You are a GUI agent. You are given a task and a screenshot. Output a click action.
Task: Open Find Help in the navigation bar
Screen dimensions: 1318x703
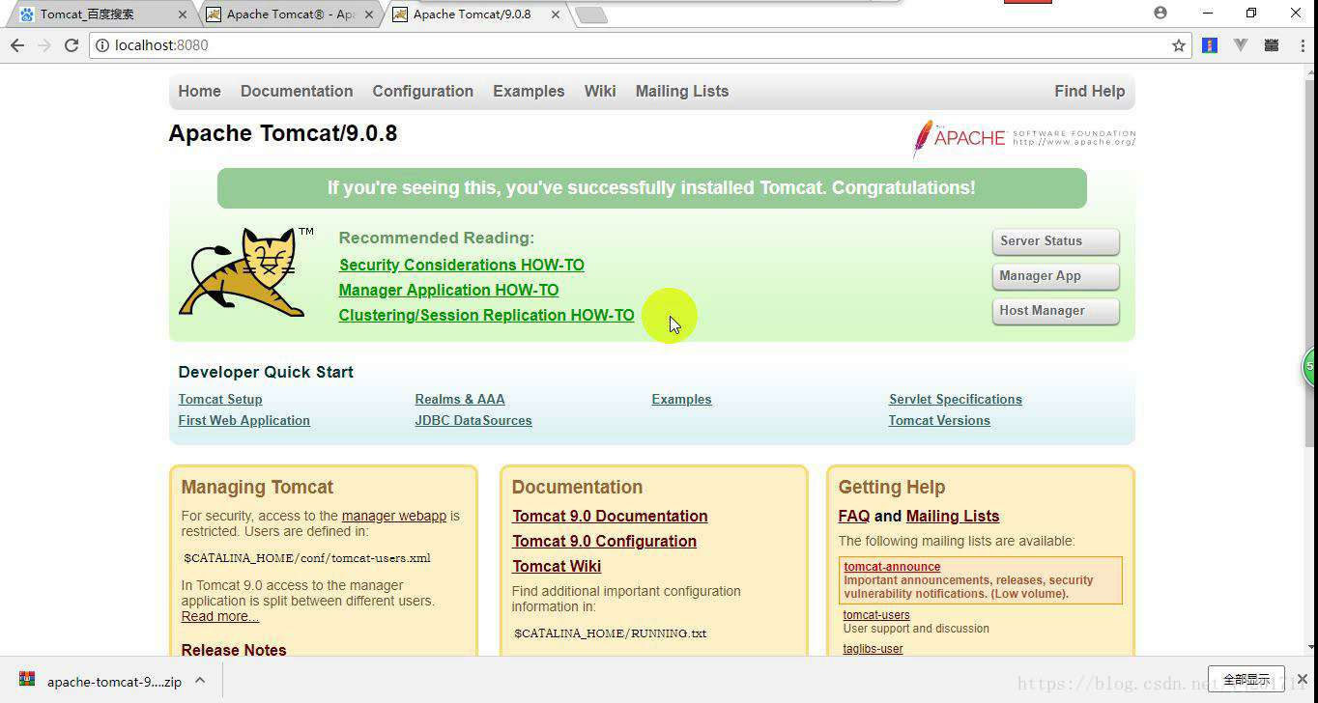point(1089,91)
